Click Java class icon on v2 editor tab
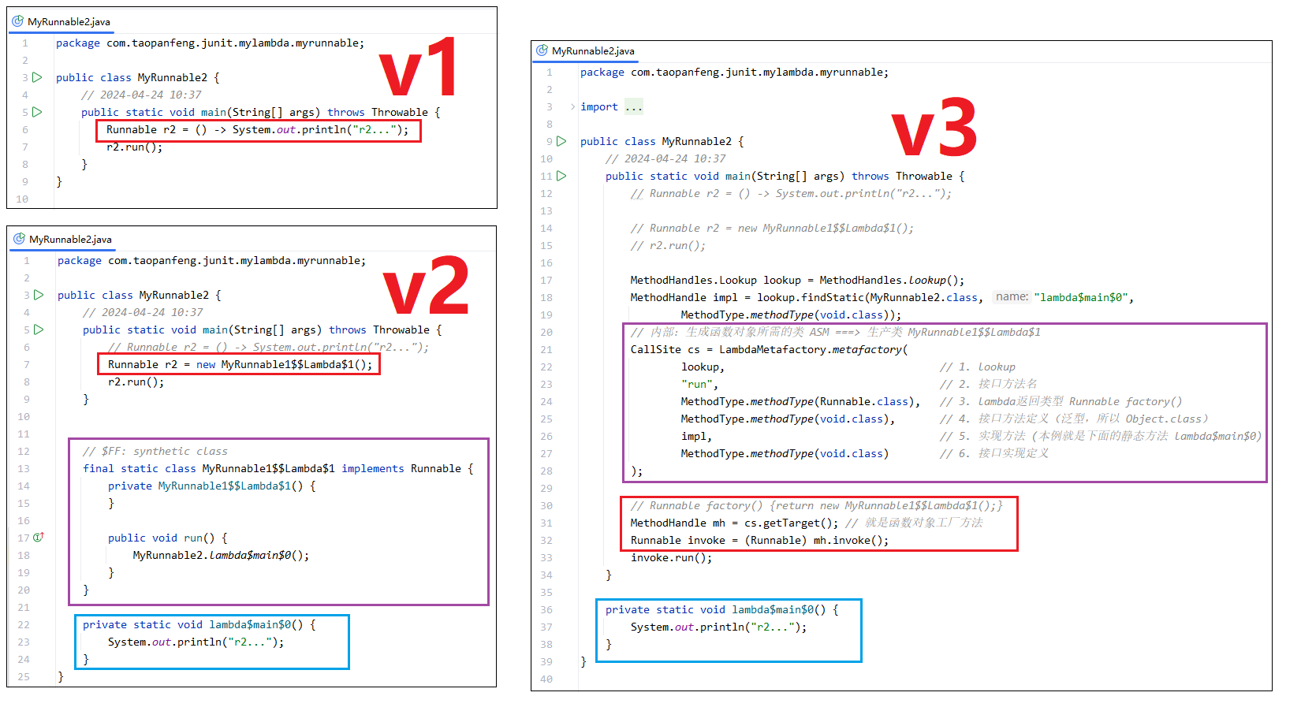This screenshot has width=1301, height=711. click(x=19, y=239)
